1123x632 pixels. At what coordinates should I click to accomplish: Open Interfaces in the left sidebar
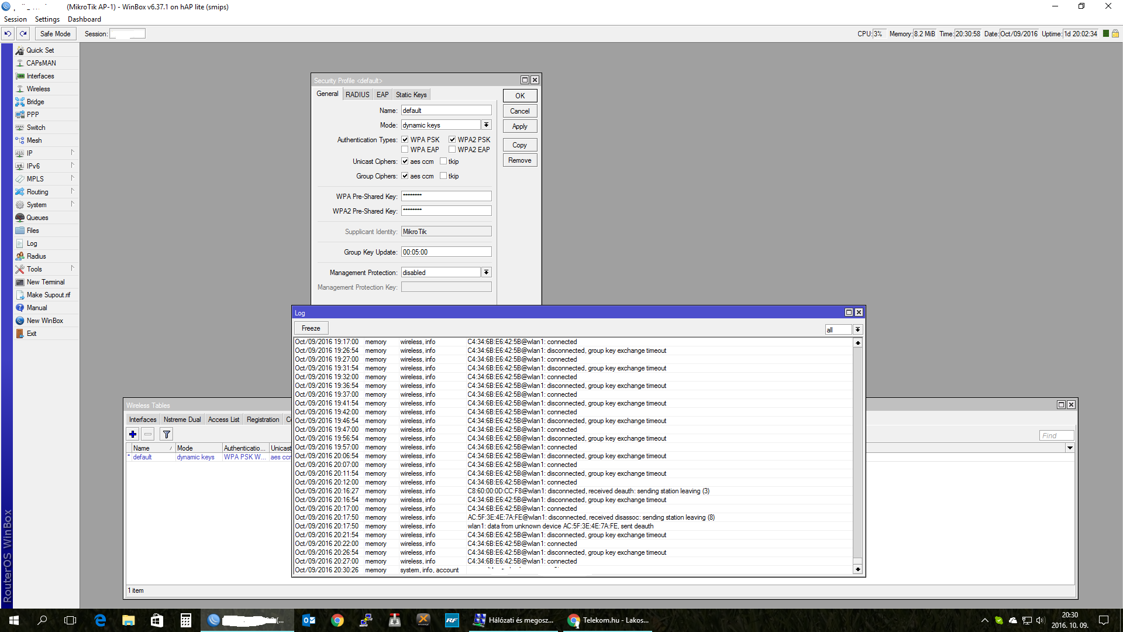[46, 76]
